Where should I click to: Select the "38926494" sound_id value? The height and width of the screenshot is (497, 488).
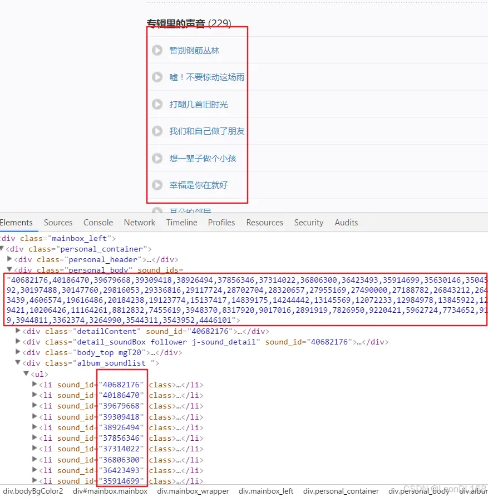121,427
